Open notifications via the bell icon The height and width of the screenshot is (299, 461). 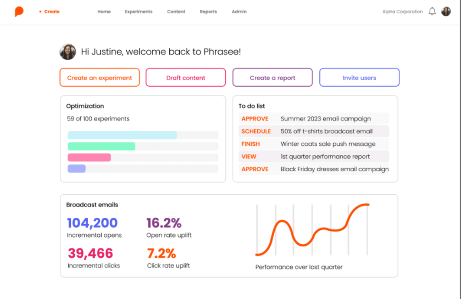[x=432, y=11]
